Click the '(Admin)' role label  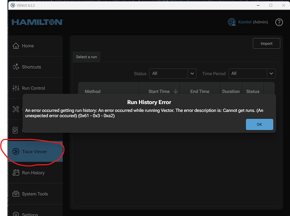[261, 22]
